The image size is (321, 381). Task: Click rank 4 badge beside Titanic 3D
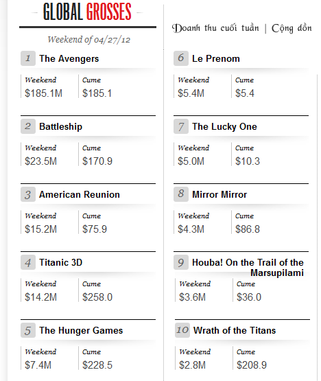coord(28,262)
